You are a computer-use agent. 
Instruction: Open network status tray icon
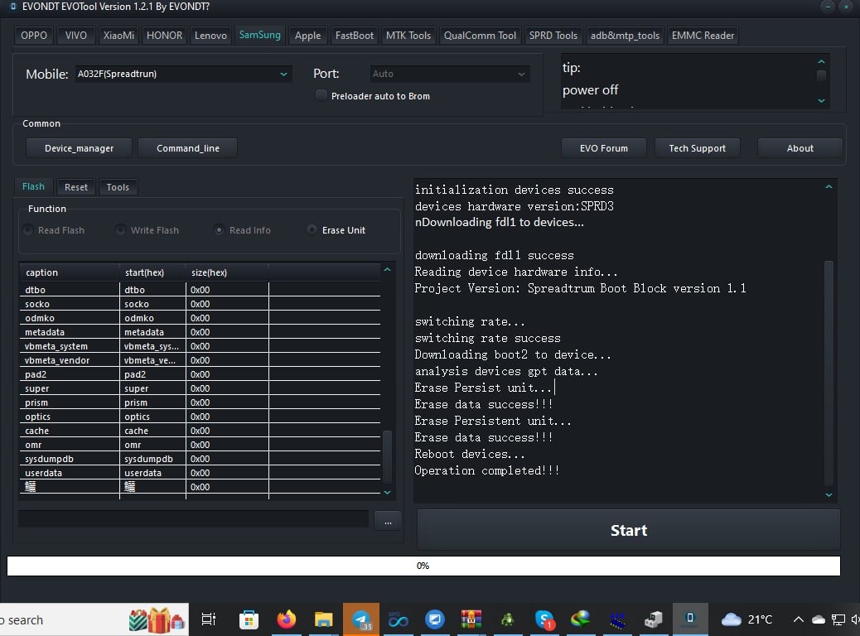pyautogui.click(x=838, y=619)
